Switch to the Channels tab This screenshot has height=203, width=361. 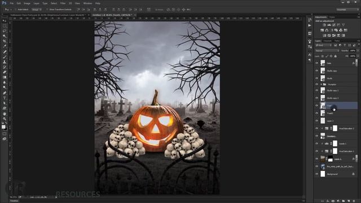327,41
